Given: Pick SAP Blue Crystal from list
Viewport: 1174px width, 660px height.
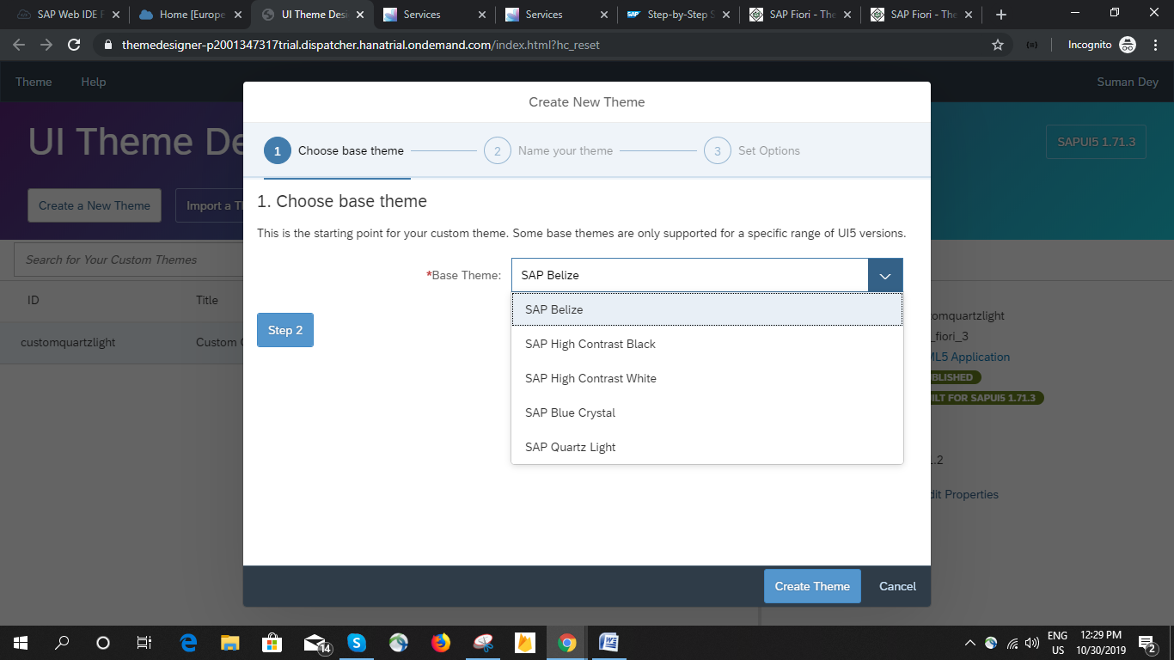Looking at the screenshot, I should [571, 412].
